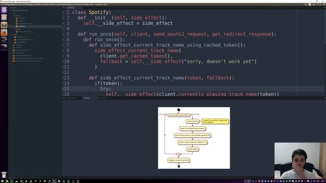Click "do we already have a token?" decision node

coord(179,115)
